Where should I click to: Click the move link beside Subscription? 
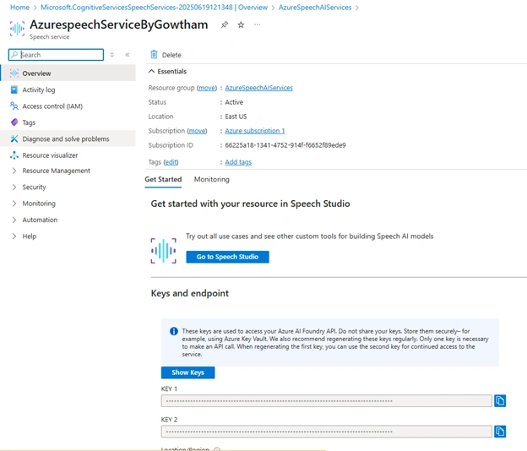(x=197, y=131)
